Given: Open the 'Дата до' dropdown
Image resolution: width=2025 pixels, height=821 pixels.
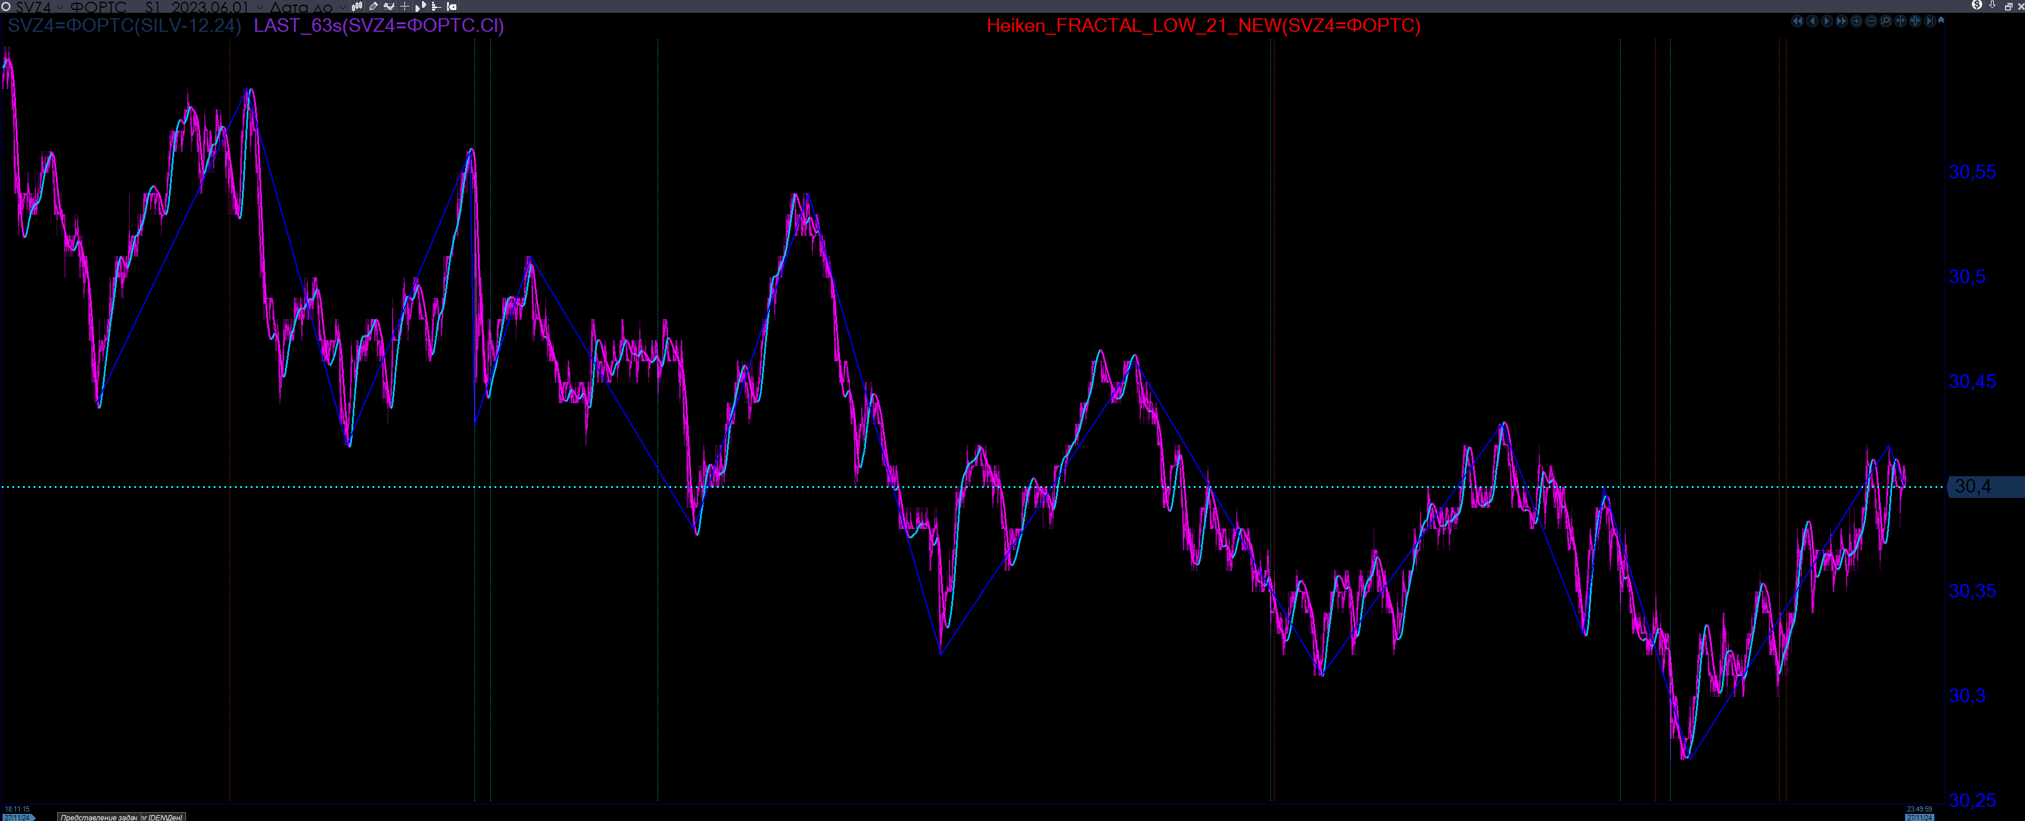Looking at the screenshot, I should tap(343, 7).
